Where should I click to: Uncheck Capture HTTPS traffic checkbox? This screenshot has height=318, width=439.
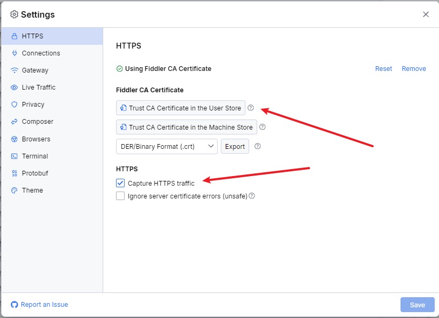(120, 183)
